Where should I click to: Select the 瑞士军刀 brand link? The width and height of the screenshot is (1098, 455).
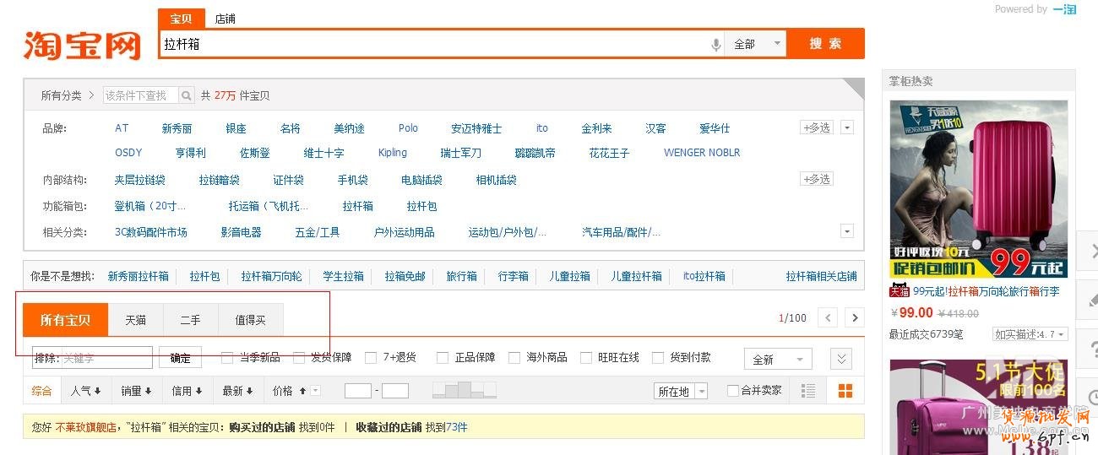(x=461, y=153)
